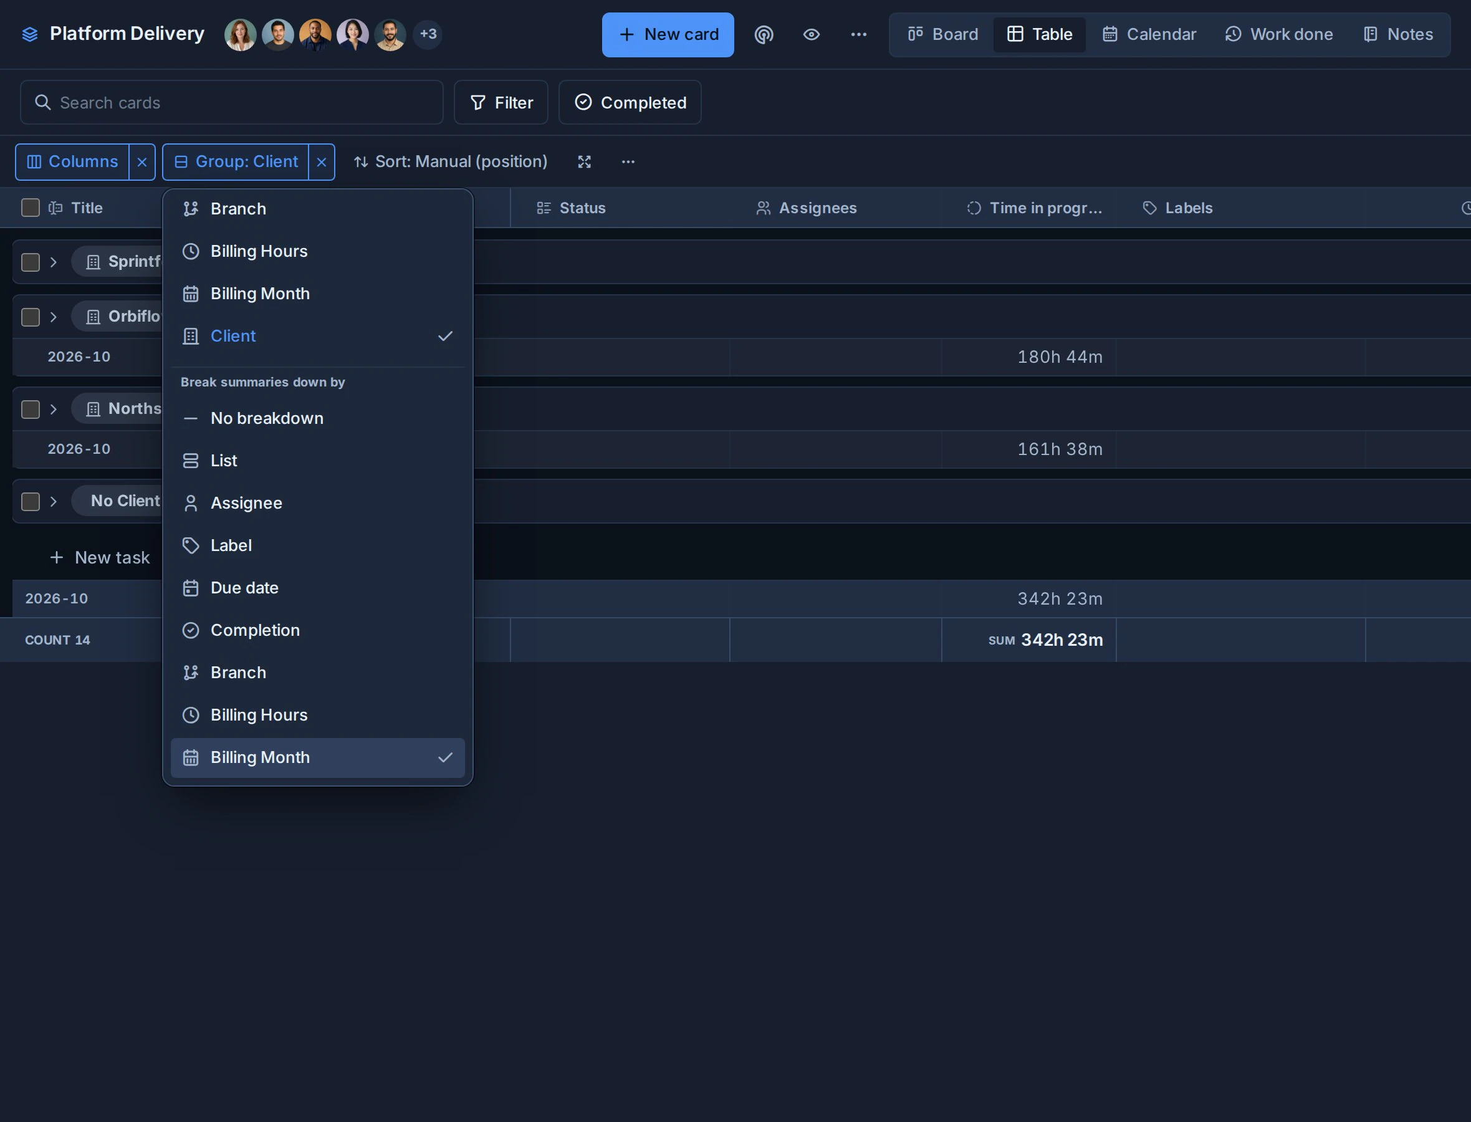This screenshot has width=1471, height=1122.
Task: Add a row with New task
Action: 100,557
